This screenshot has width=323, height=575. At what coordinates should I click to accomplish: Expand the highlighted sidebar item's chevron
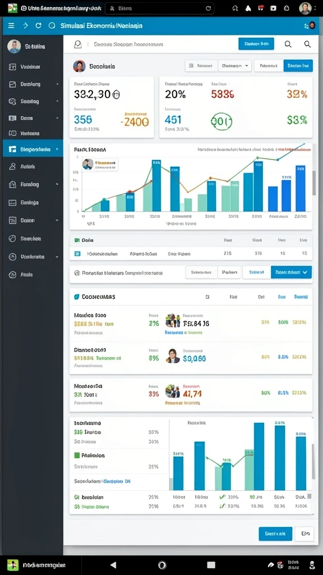(57, 149)
